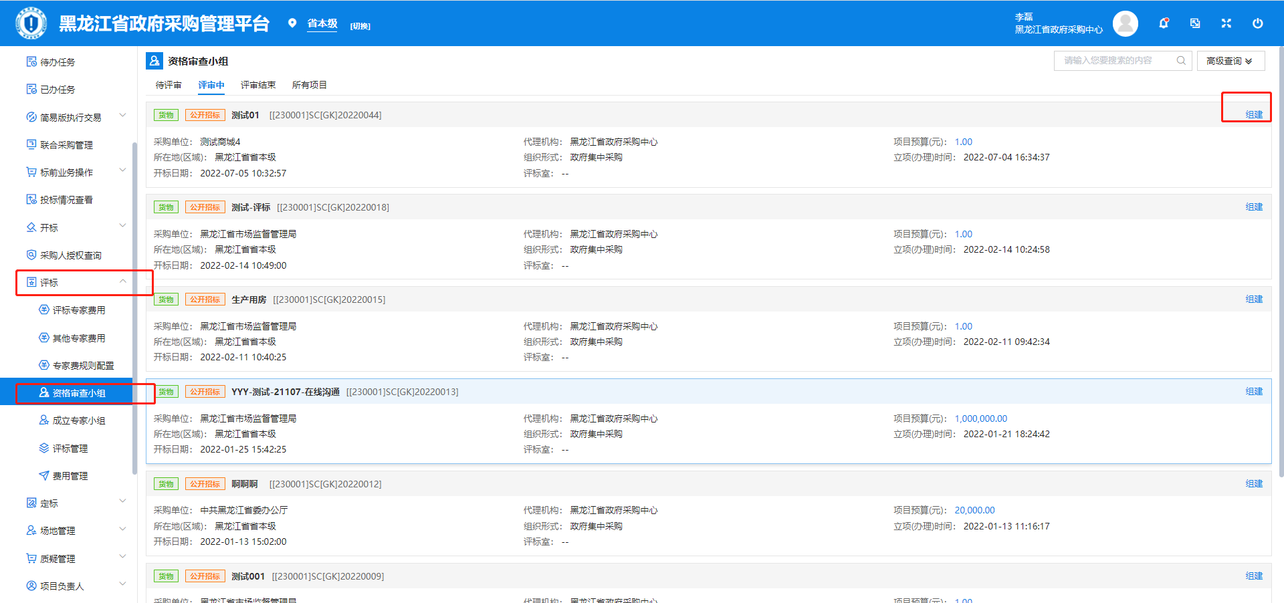Image resolution: width=1284 pixels, height=603 pixels.
Task: Expand the 场地管理 menu chevron
Action: (122, 529)
